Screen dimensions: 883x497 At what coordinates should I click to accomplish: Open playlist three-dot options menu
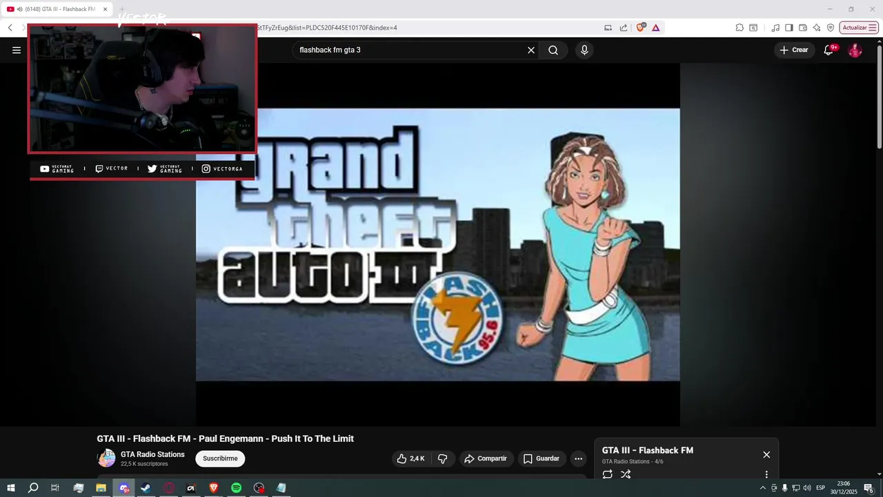tap(766, 474)
